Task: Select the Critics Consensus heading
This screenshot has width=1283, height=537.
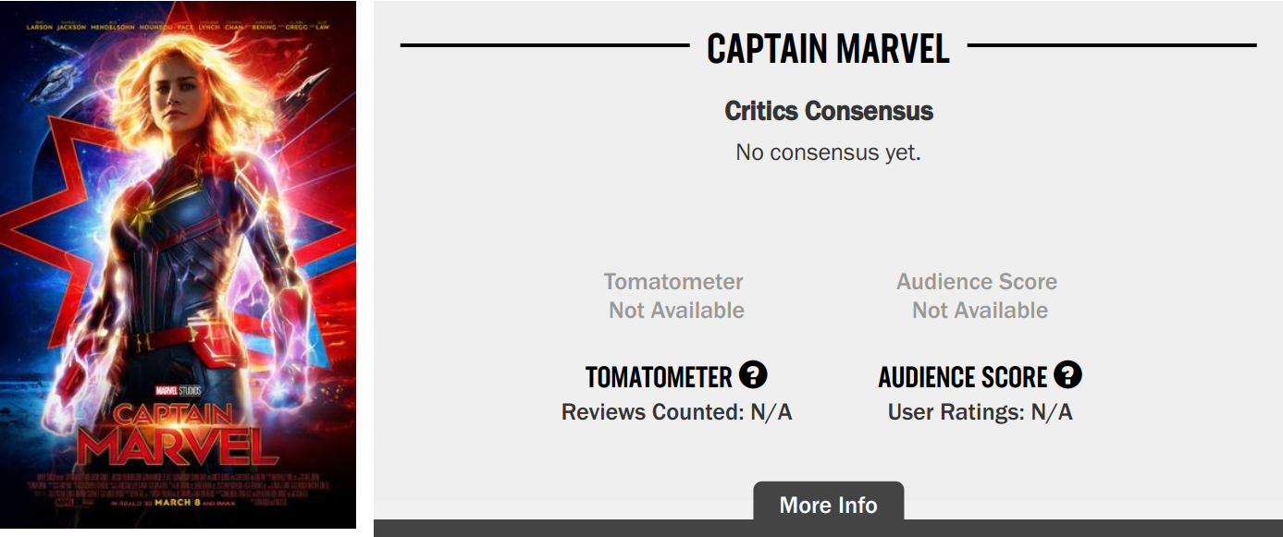Action: [x=828, y=111]
